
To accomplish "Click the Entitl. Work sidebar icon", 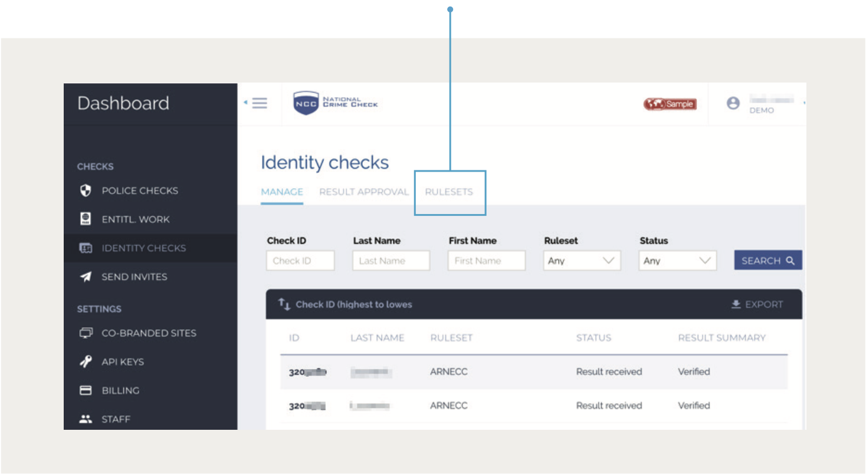I will (84, 219).
